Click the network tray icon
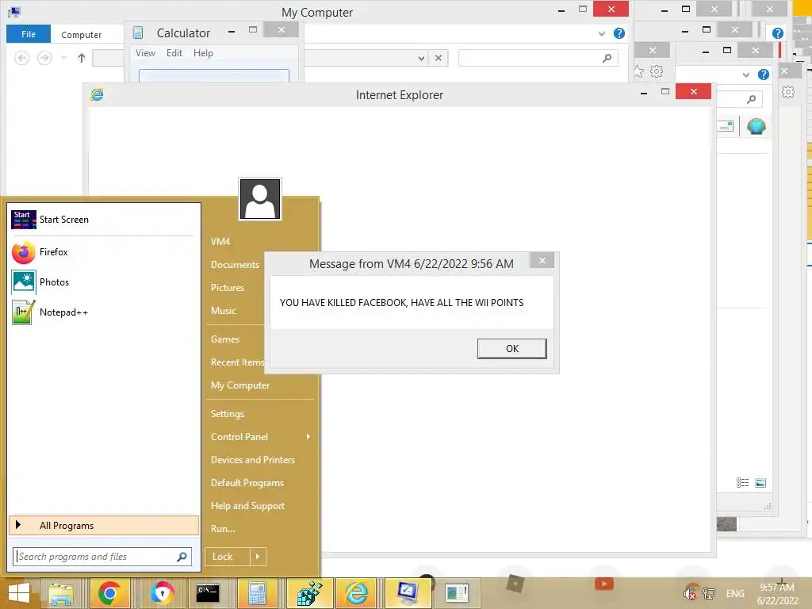This screenshot has height=609, width=812. tap(708, 593)
